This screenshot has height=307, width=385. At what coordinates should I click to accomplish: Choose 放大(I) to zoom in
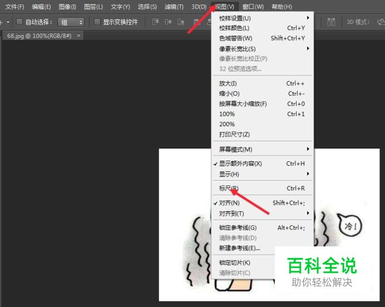[262, 83]
